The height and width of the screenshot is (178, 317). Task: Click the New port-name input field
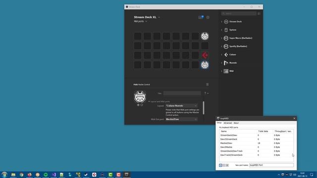(x=271, y=165)
